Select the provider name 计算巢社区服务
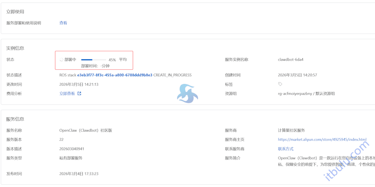The width and height of the screenshot is (375, 187). click(x=291, y=130)
